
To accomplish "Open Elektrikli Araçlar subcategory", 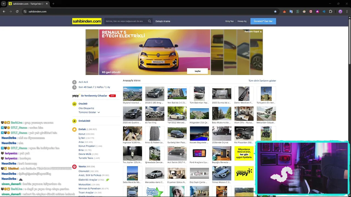I will point(88,180).
